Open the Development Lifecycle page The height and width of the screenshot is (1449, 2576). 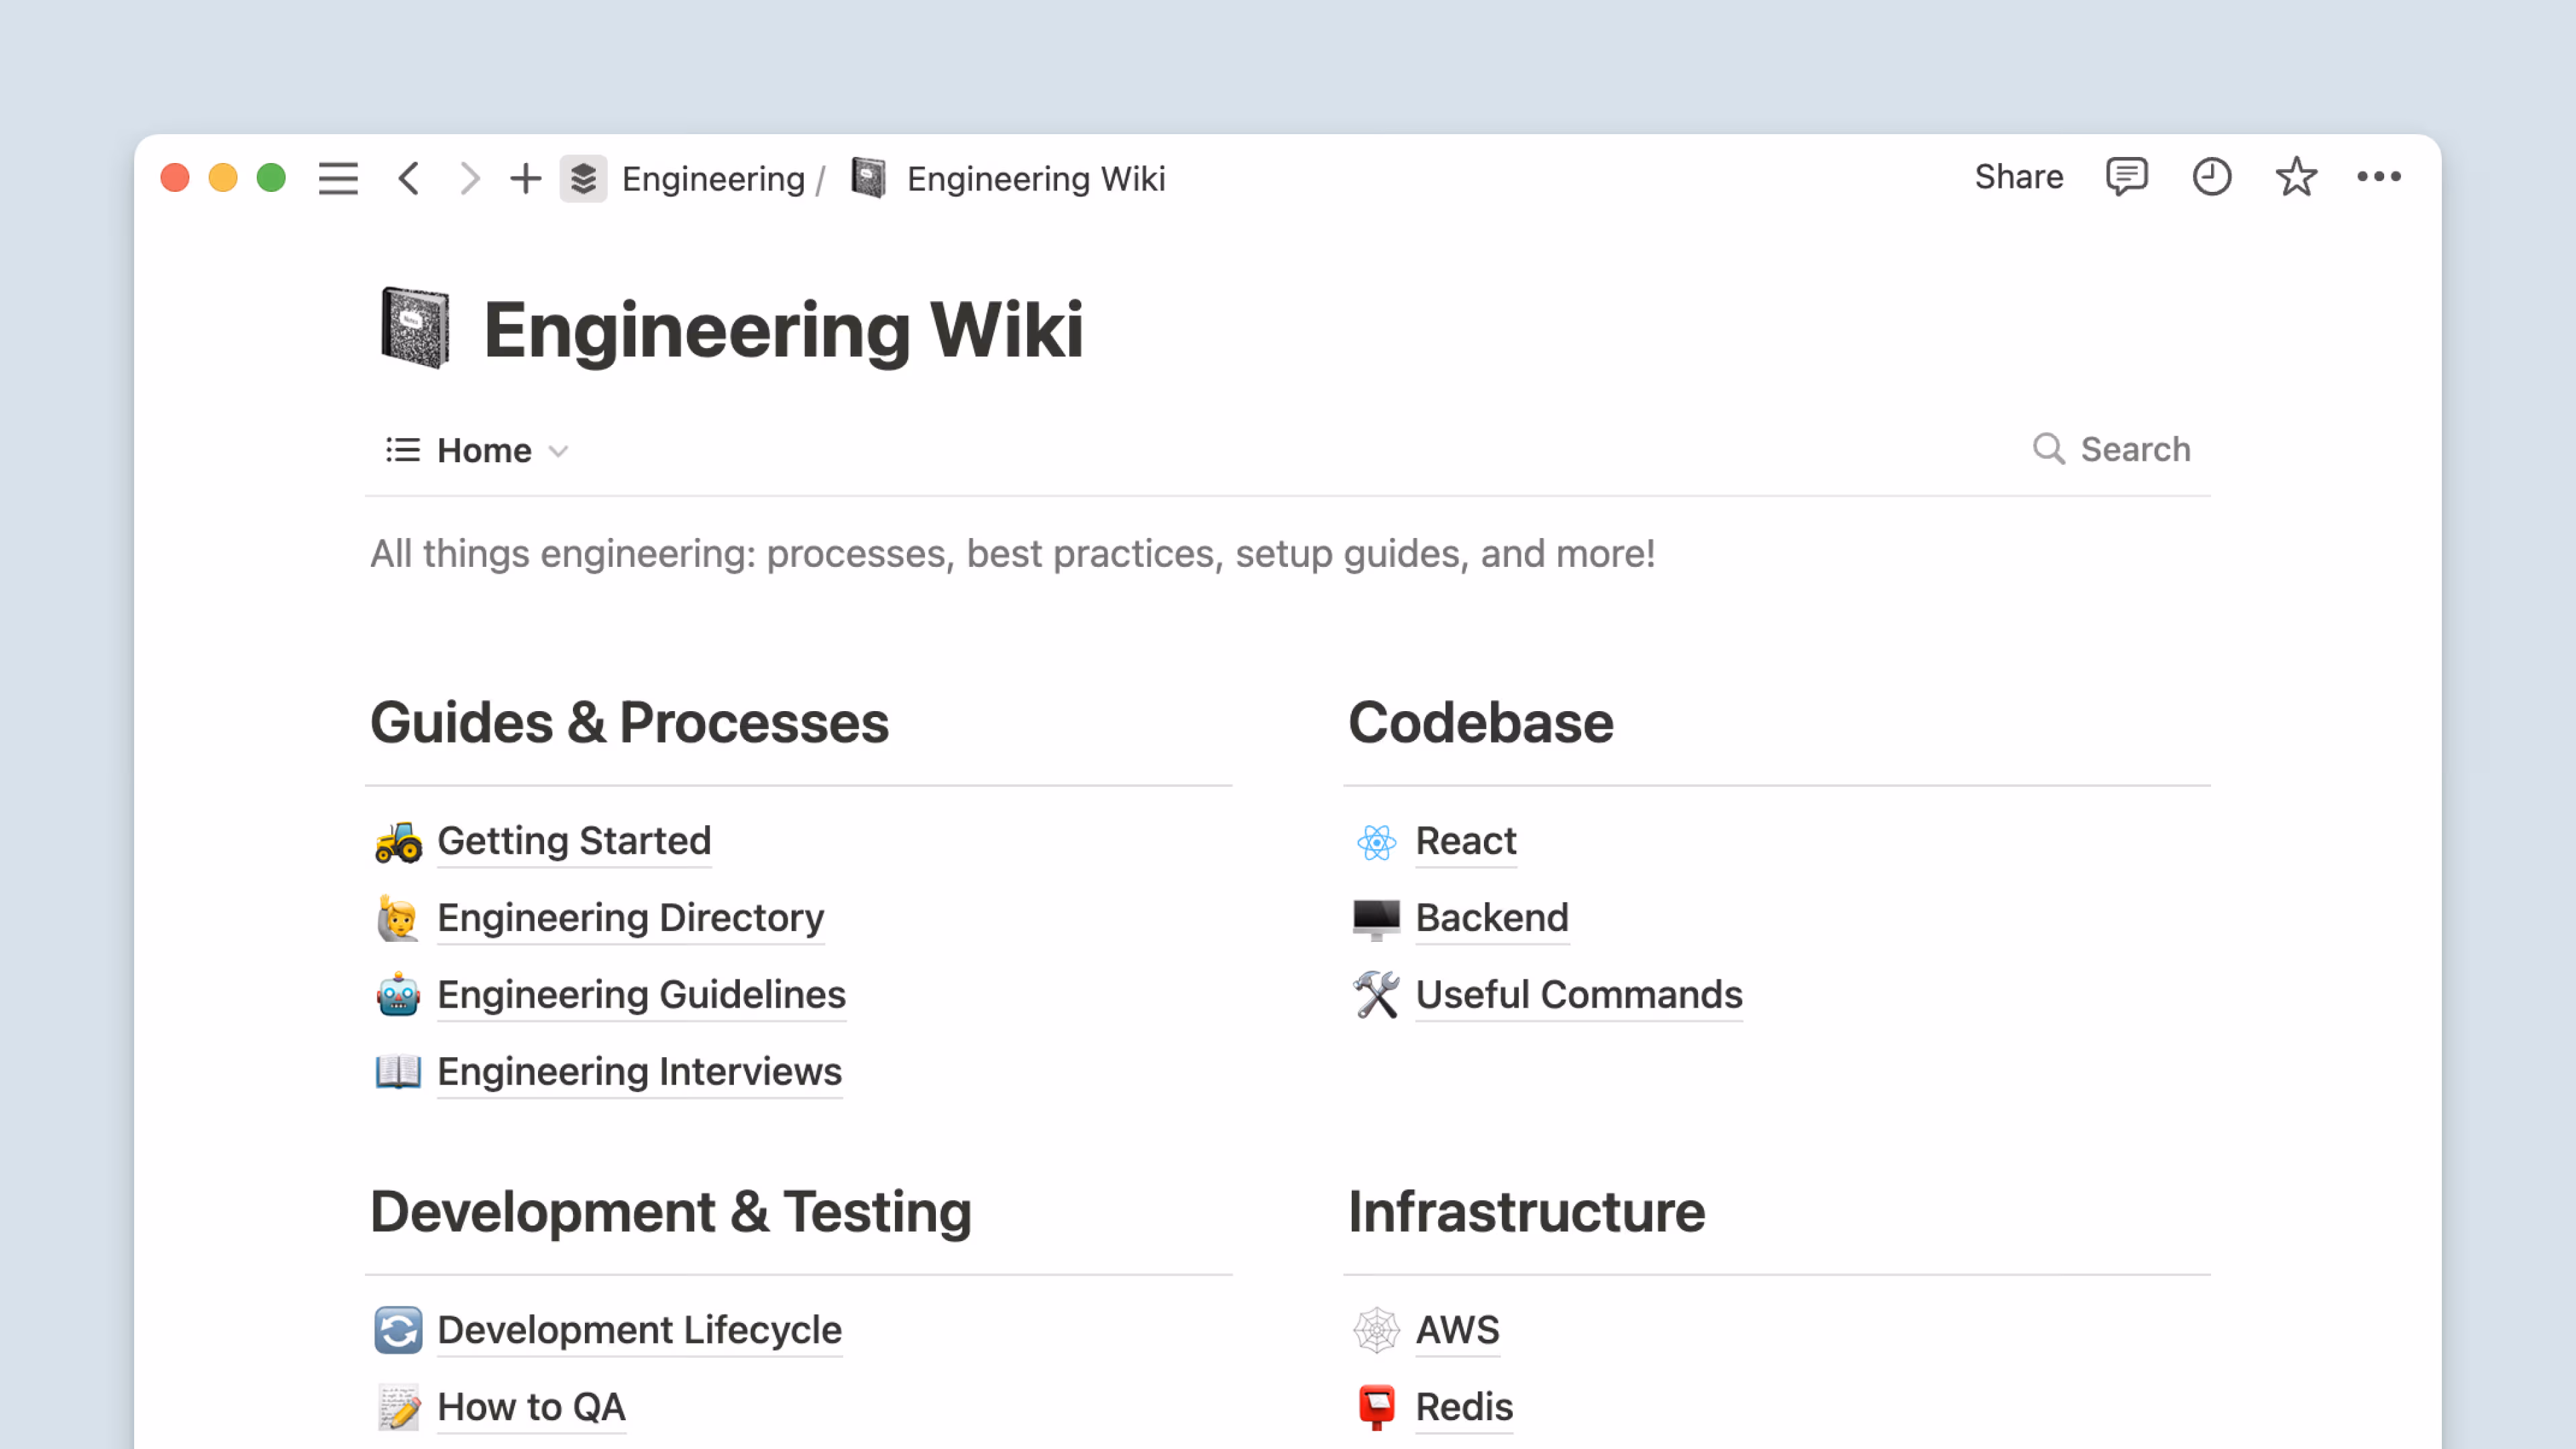pyautogui.click(x=639, y=1330)
